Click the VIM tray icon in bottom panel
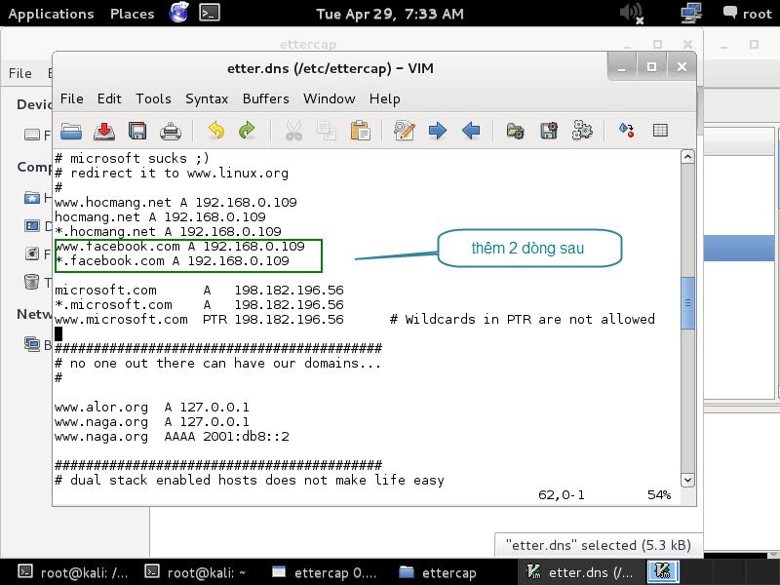 click(663, 571)
